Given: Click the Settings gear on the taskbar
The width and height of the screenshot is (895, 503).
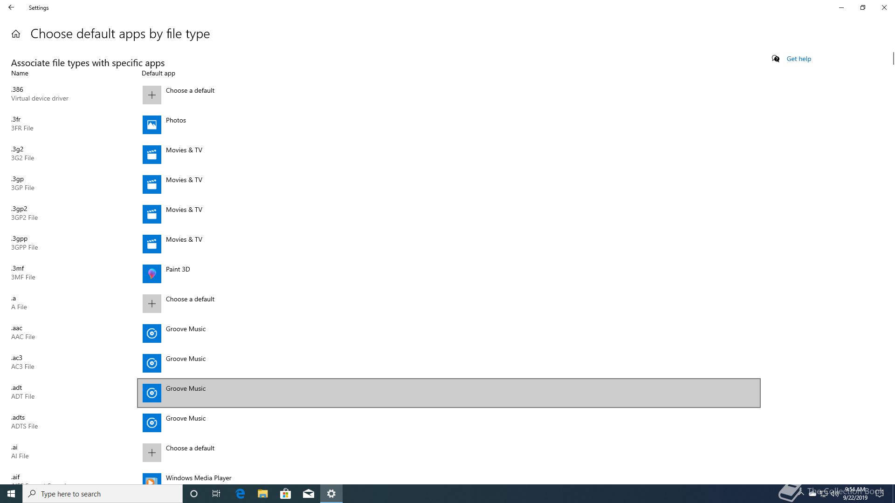Looking at the screenshot, I should coord(331,494).
